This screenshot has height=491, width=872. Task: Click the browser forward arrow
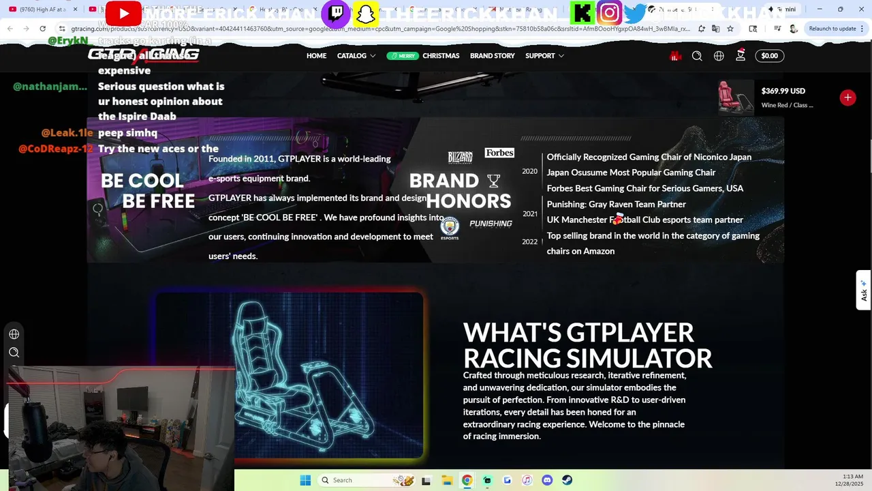(26, 29)
